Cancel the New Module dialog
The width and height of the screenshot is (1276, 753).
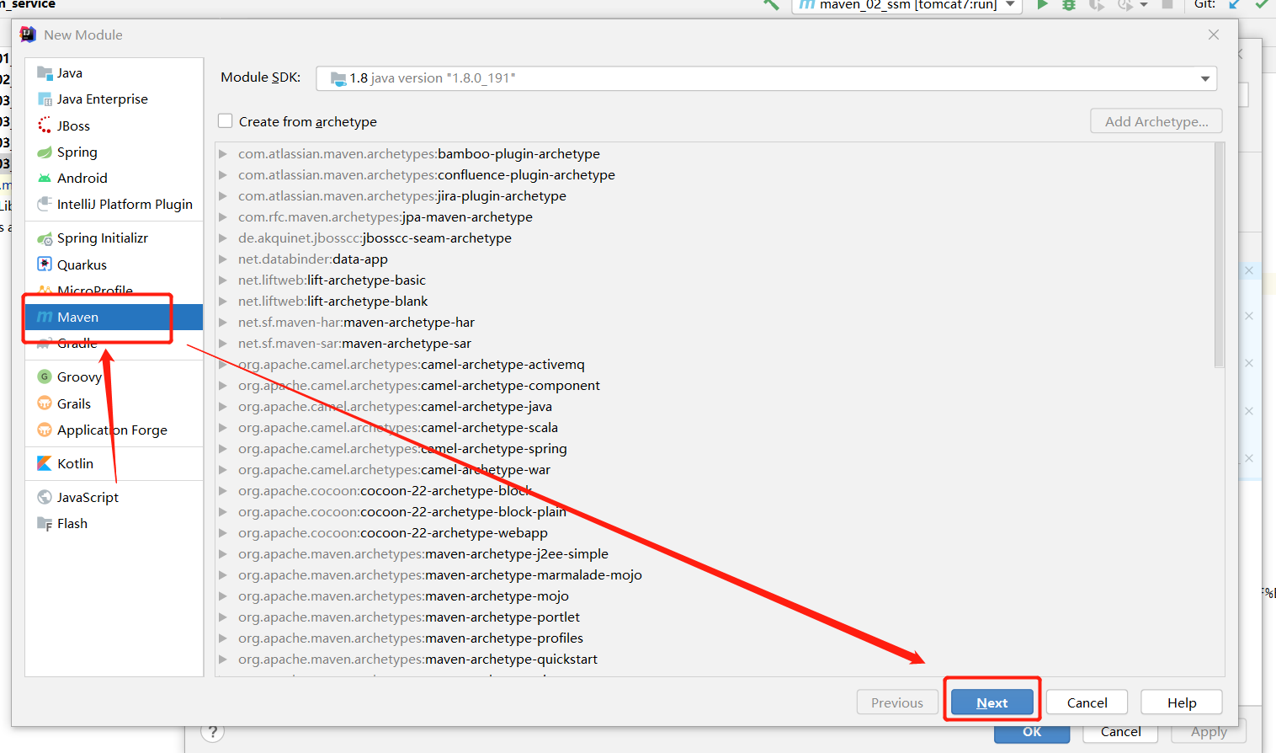(x=1087, y=702)
